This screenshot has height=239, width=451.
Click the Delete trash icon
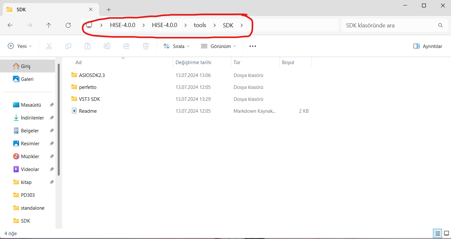pos(146,46)
